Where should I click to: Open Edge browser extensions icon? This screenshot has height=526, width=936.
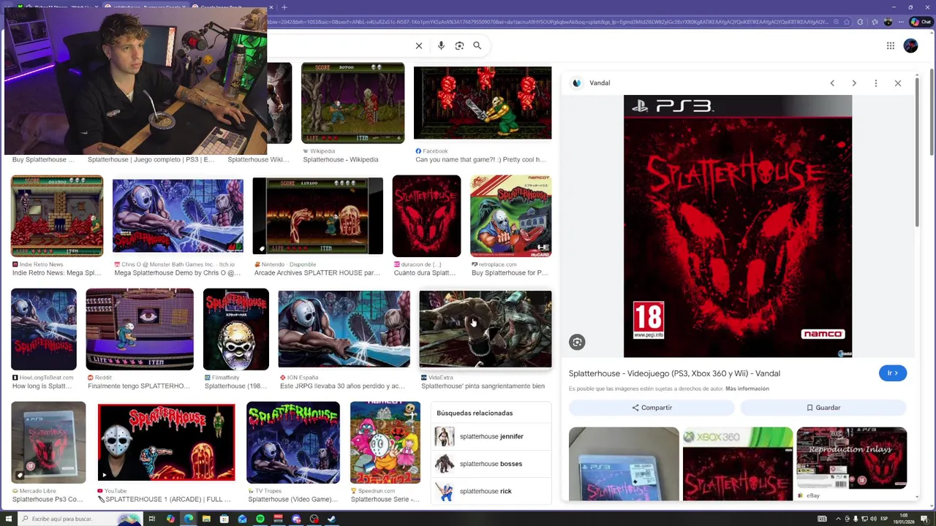coord(860,22)
